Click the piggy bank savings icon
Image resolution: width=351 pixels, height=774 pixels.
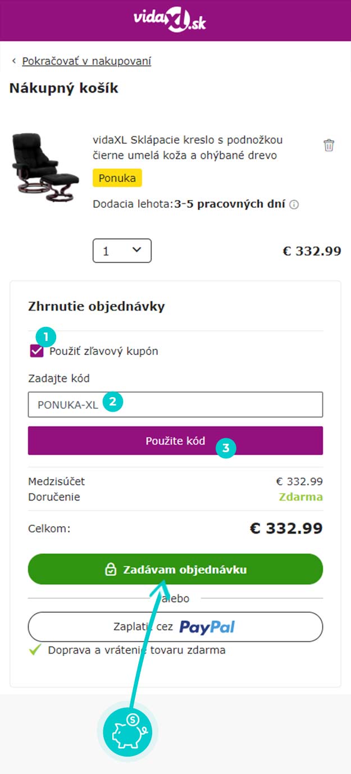coord(127,732)
